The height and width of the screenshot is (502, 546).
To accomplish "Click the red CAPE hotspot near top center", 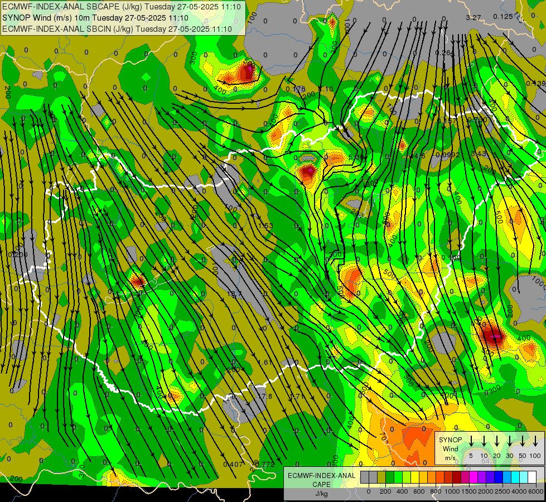I will (249, 71).
